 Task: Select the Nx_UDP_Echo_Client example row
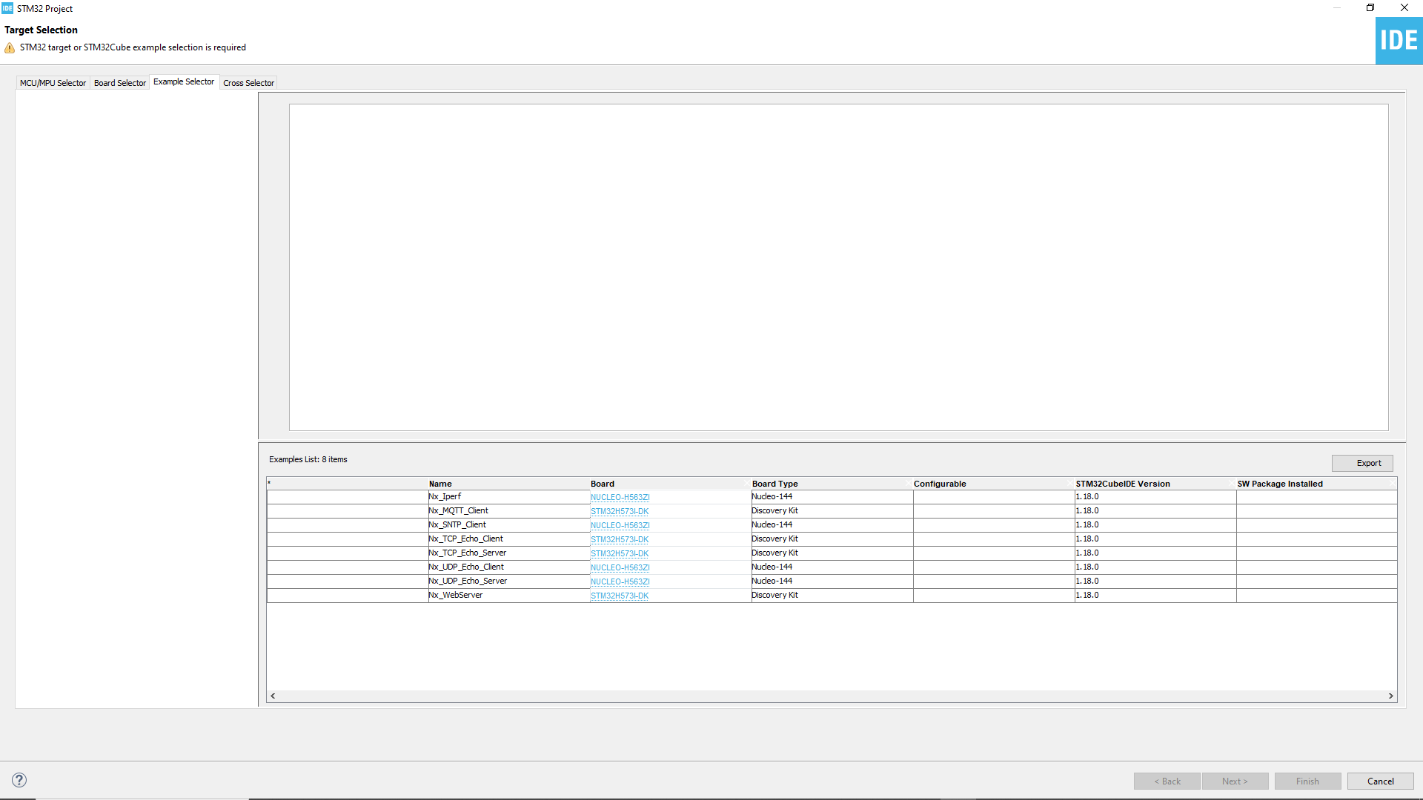[x=465, y=567]
